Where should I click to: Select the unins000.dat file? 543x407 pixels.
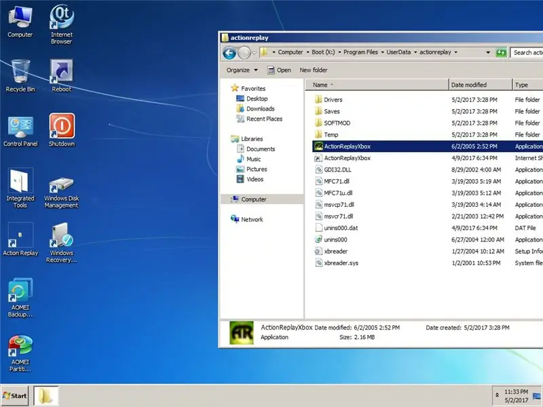(x=336, y=228)
